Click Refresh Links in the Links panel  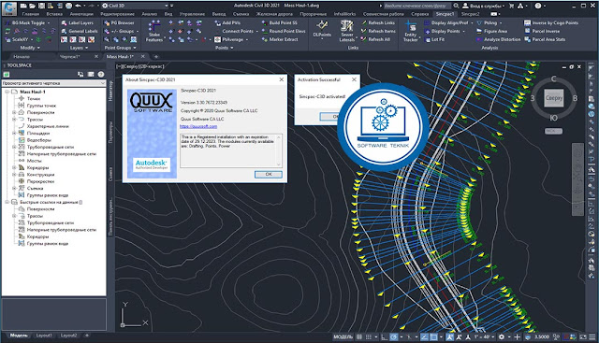(377, 22)
